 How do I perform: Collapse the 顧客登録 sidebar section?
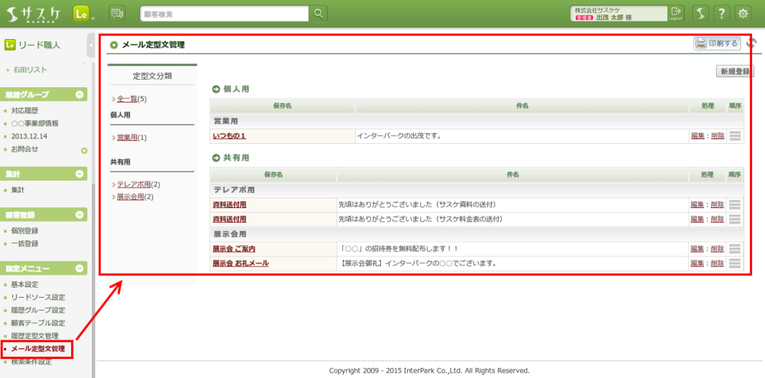pyautogui.click(x=80, y=215)
